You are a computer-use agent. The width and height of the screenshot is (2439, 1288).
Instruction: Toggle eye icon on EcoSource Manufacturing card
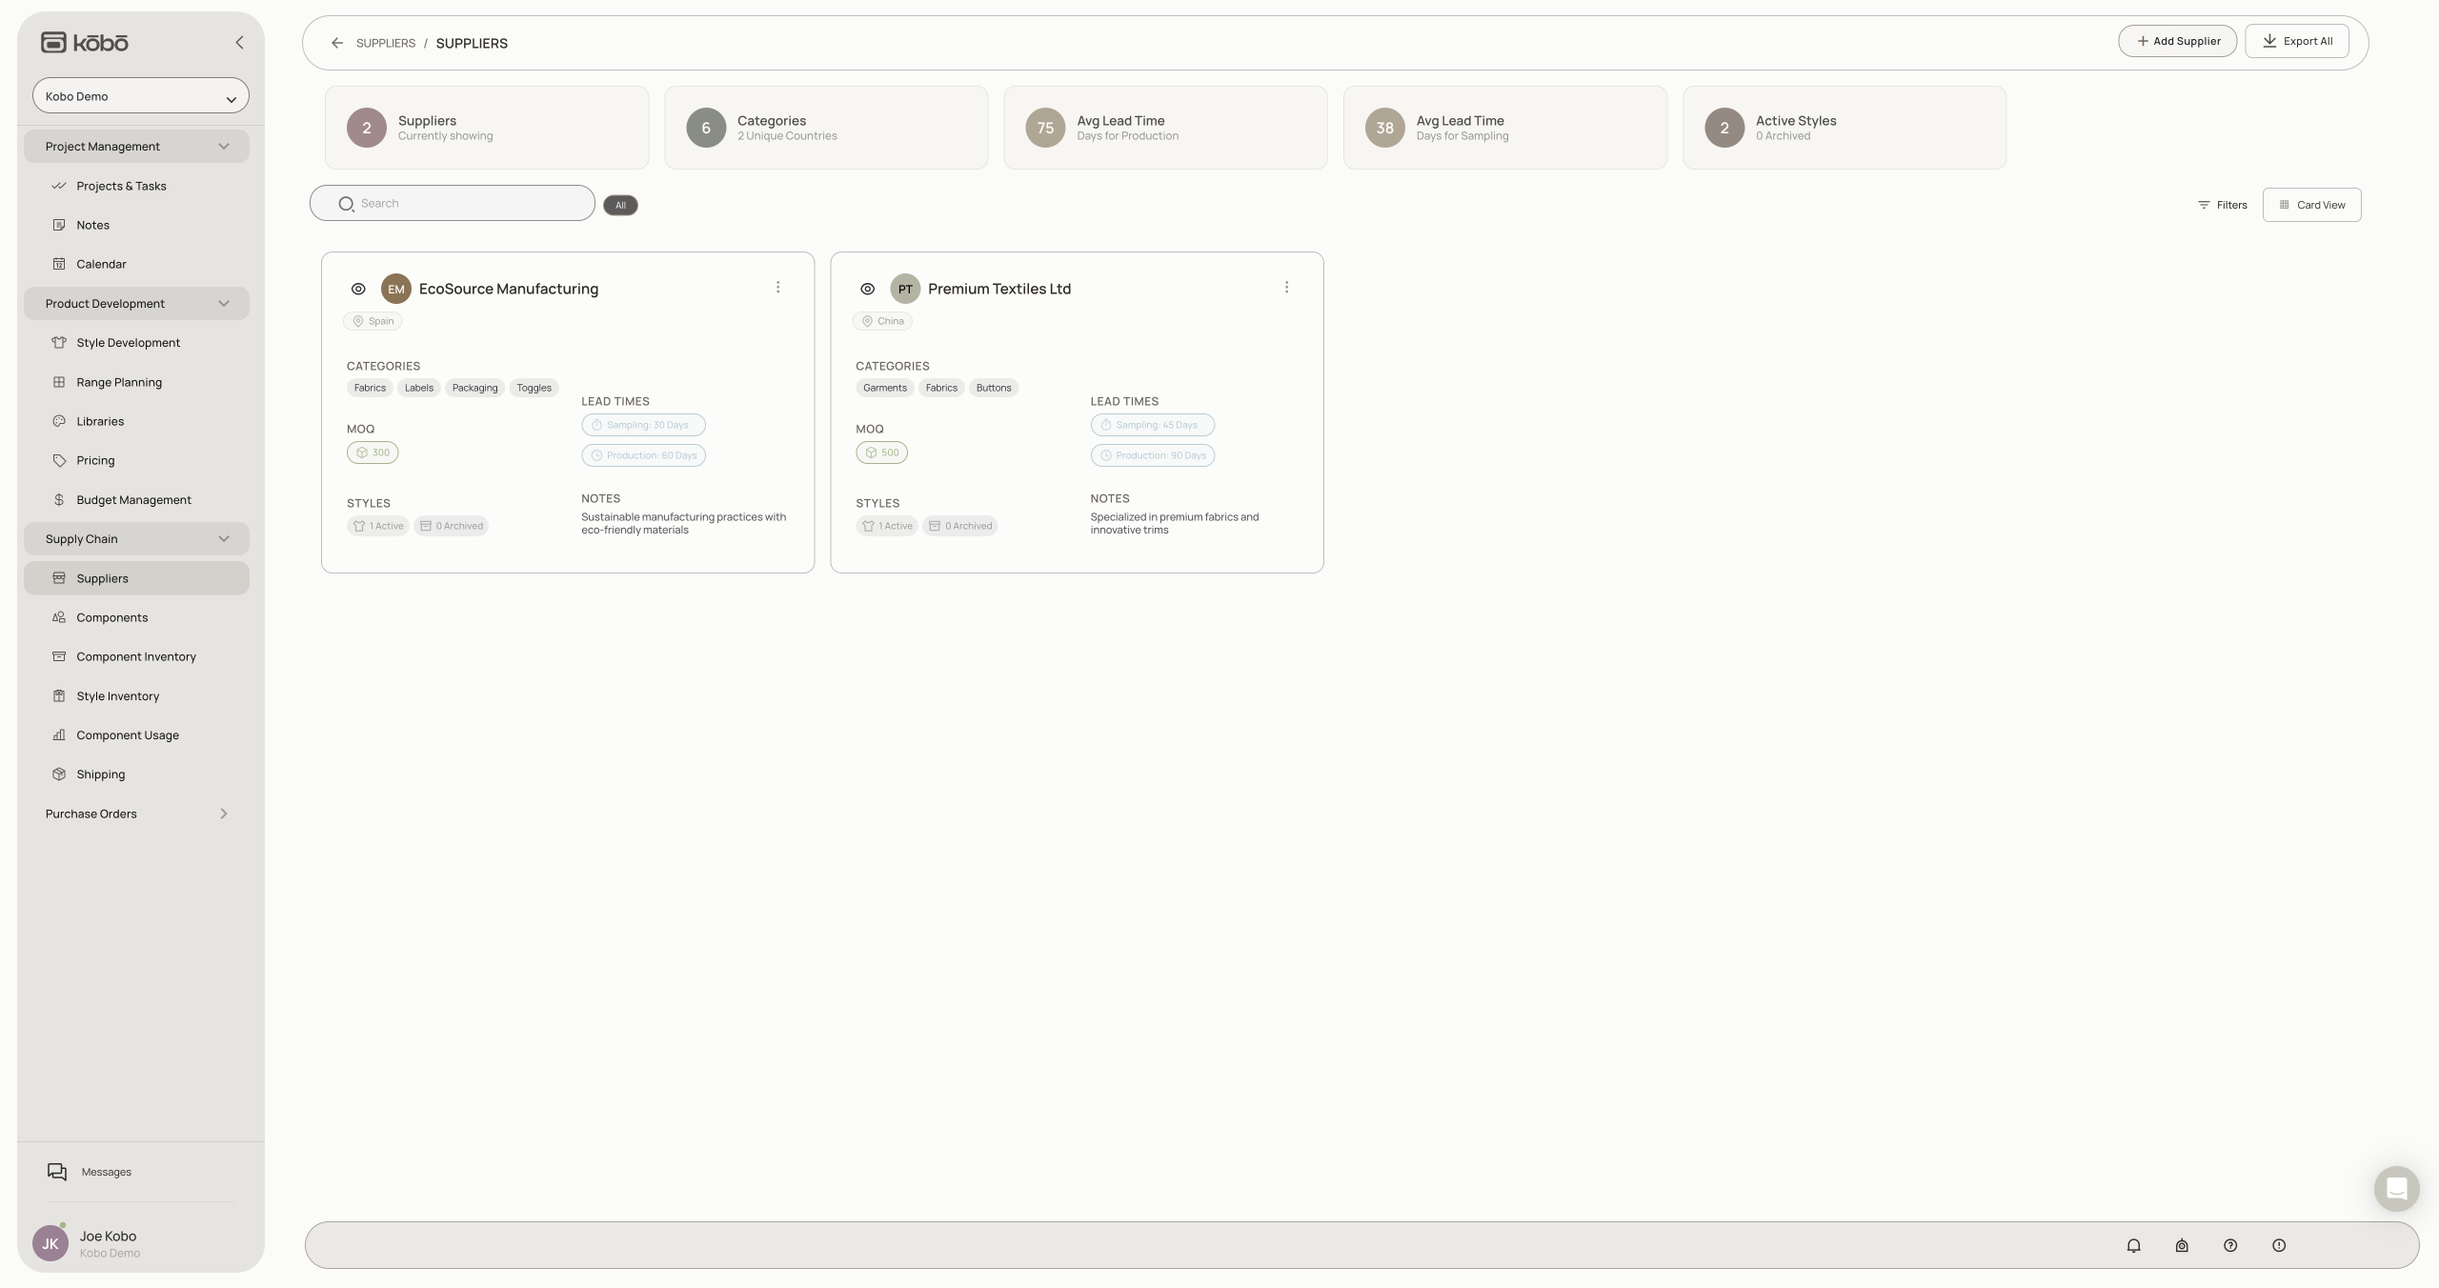pos(358,289)
